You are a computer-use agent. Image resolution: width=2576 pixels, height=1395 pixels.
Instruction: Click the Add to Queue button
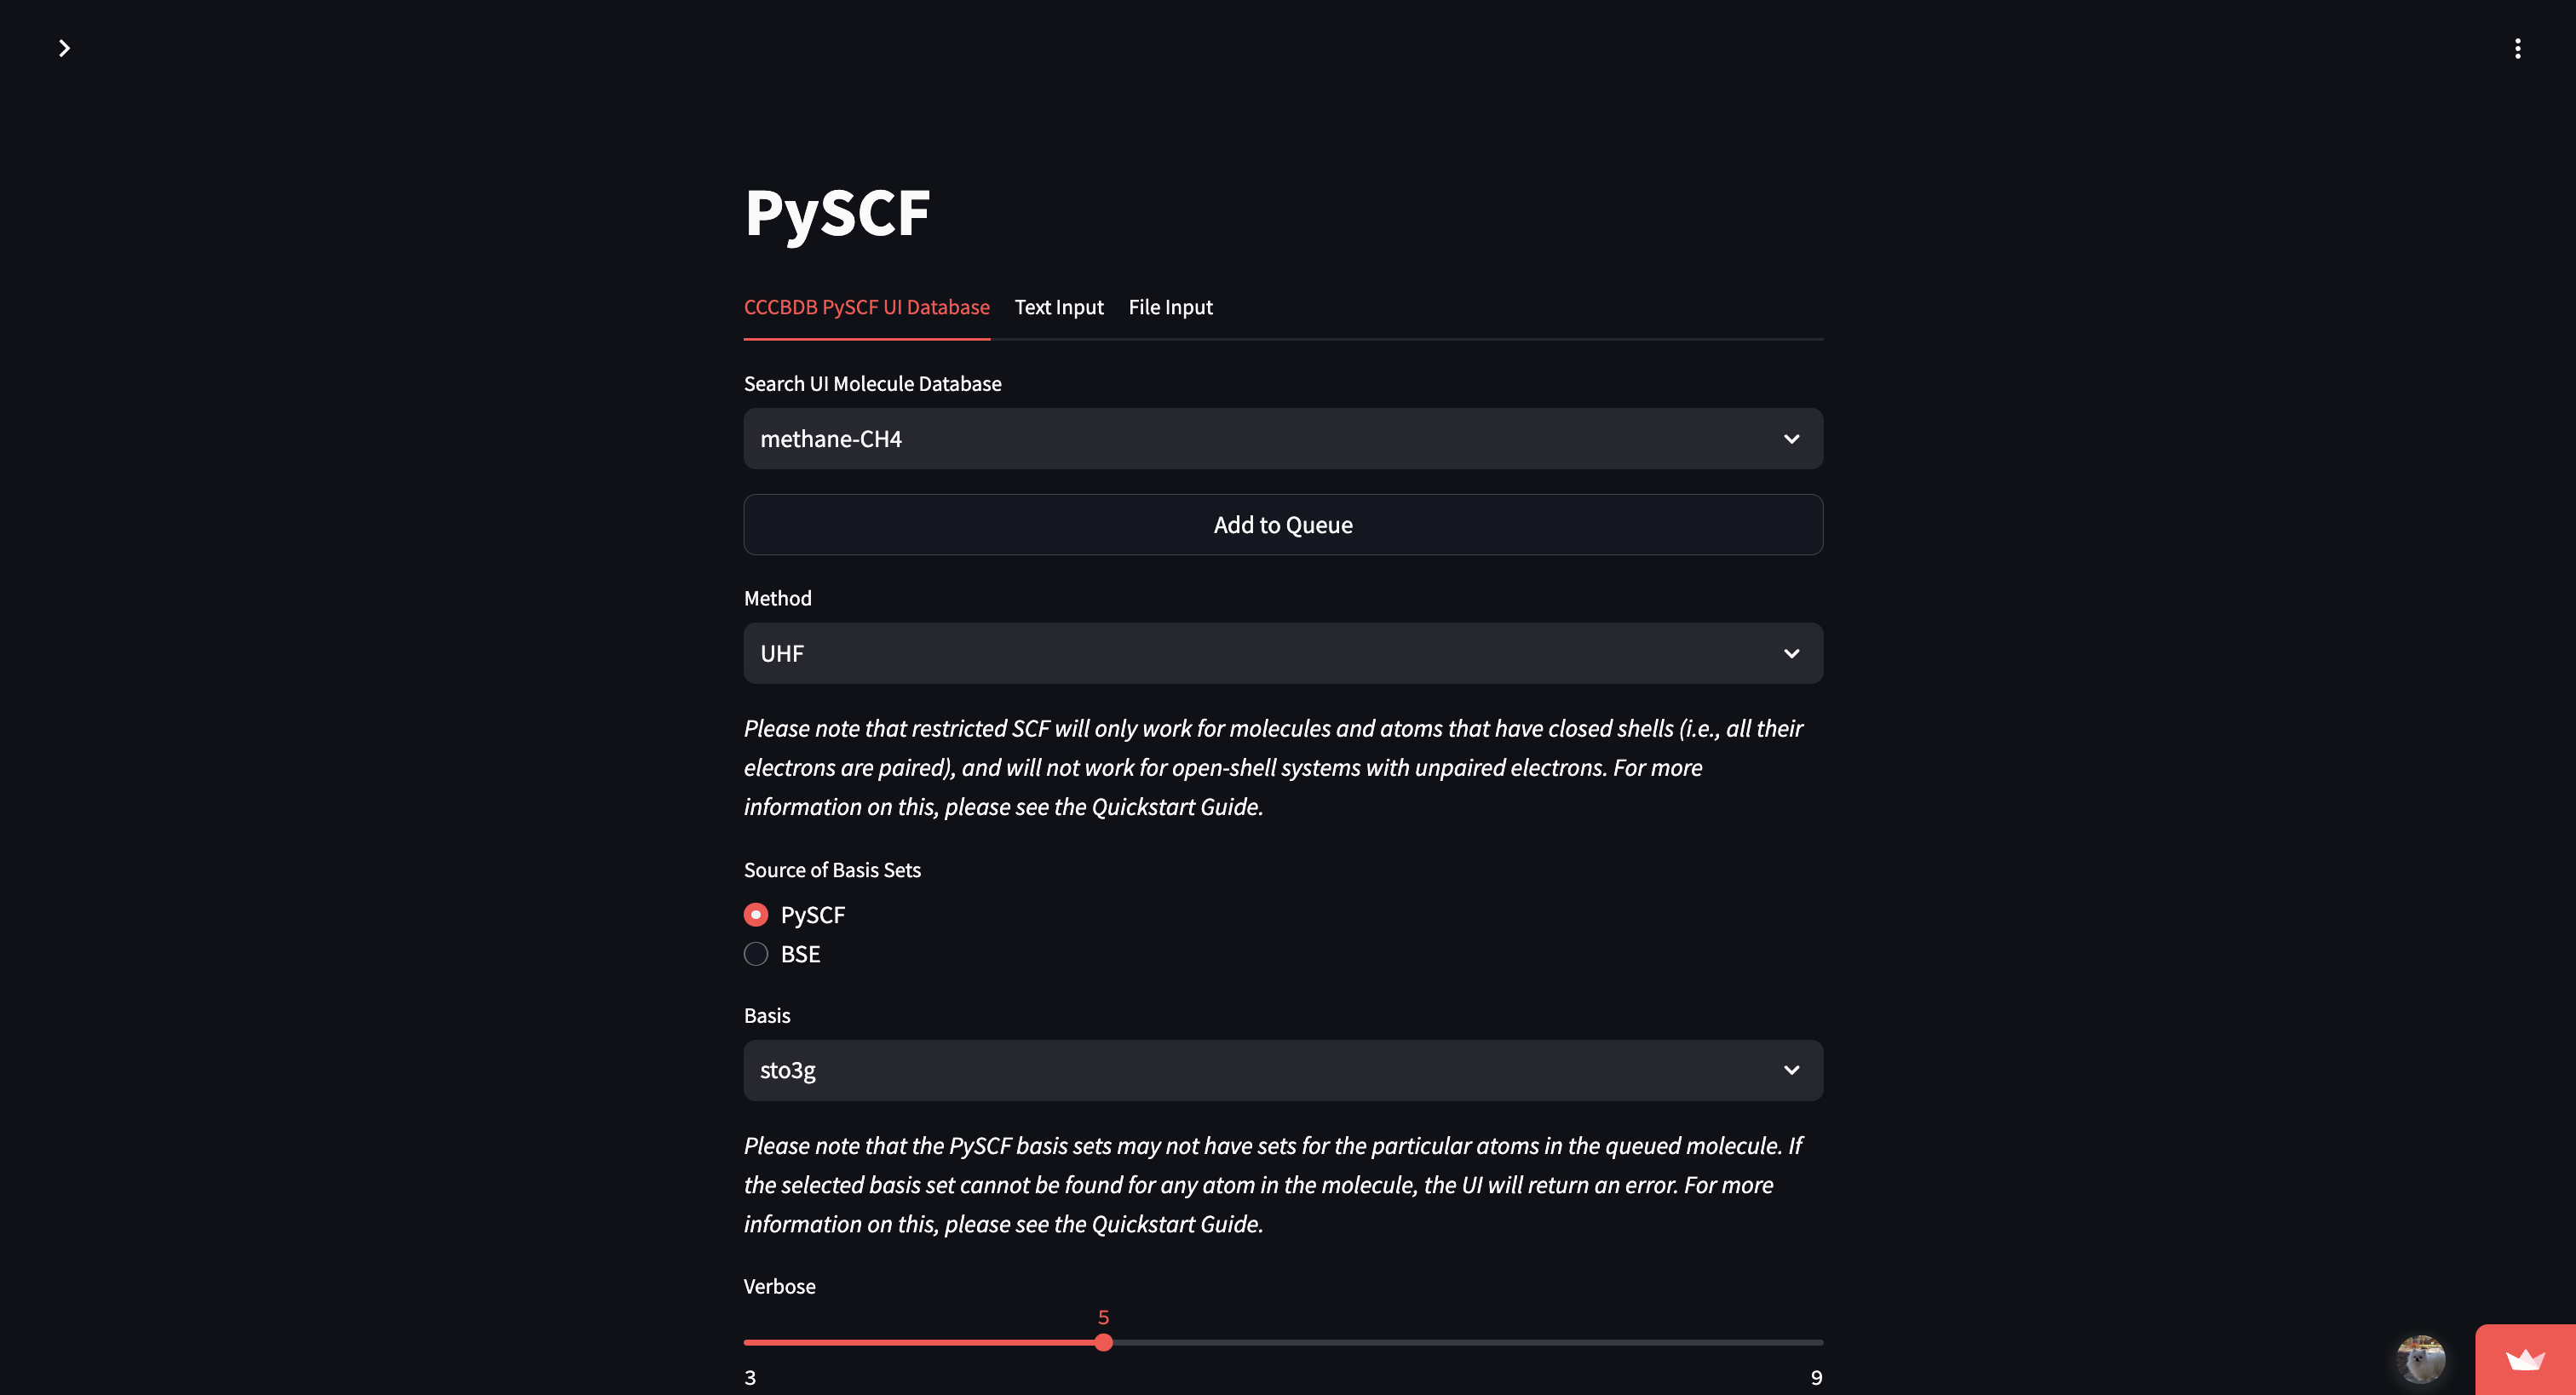[x=1283, y=524]
